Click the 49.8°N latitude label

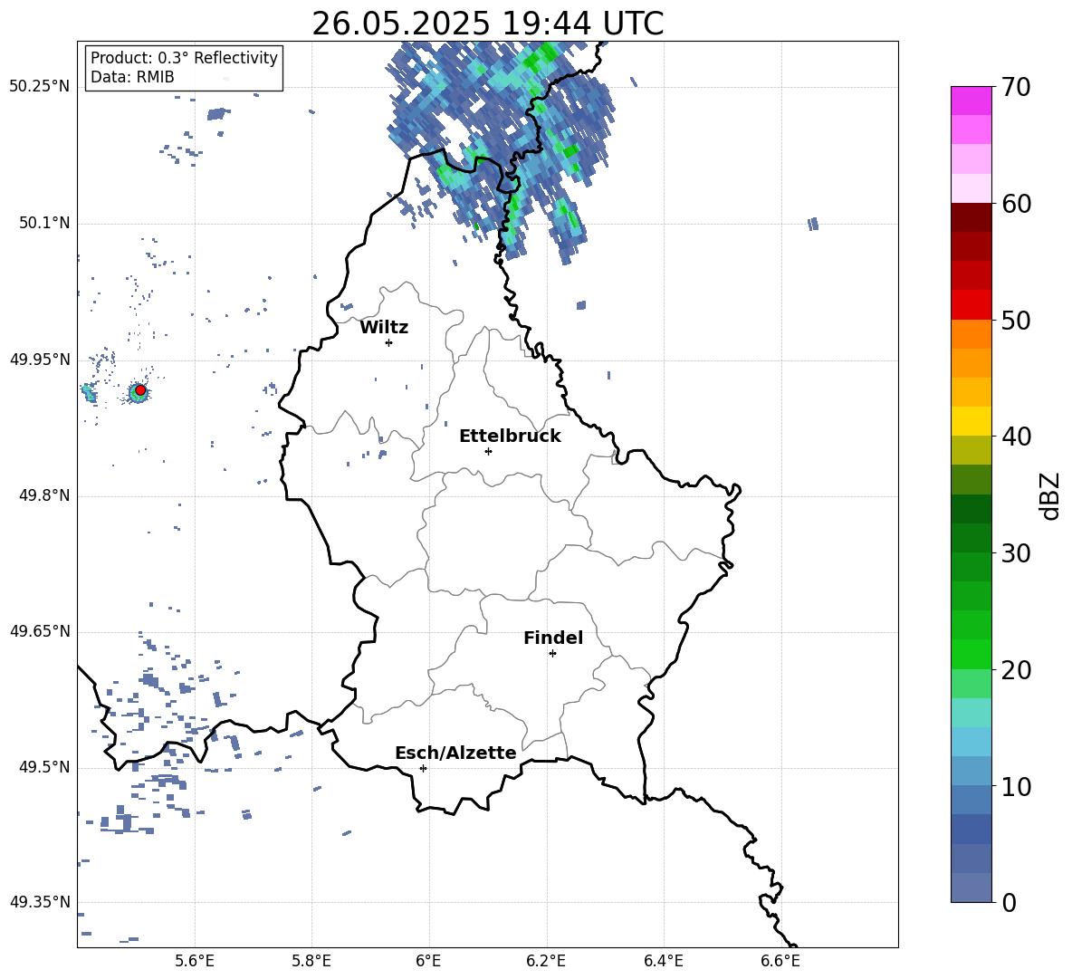click(44, 495)
